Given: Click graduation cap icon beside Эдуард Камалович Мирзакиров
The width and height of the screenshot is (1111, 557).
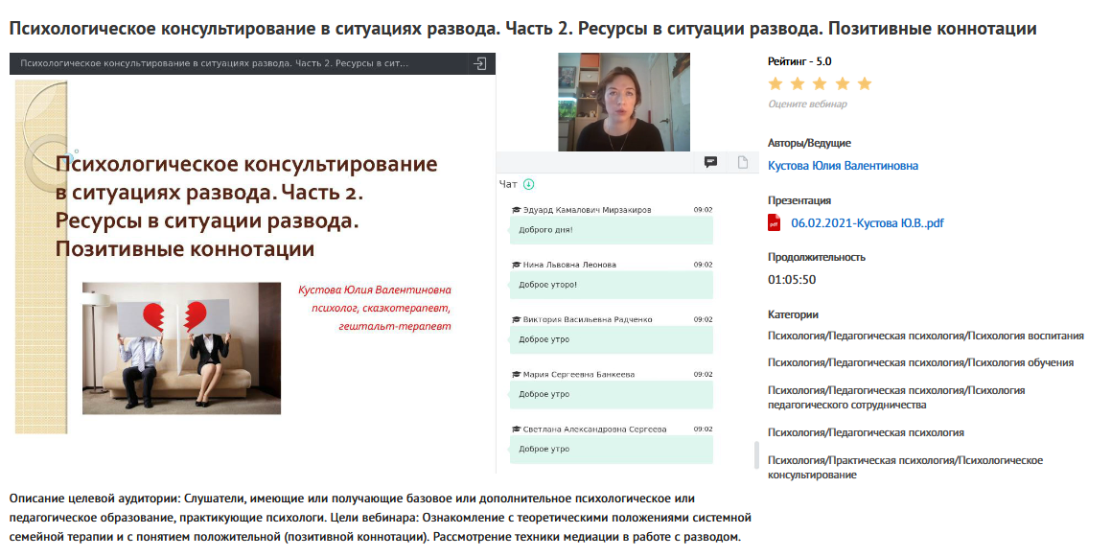Looking at the screenshot, I should click(516, 210).
